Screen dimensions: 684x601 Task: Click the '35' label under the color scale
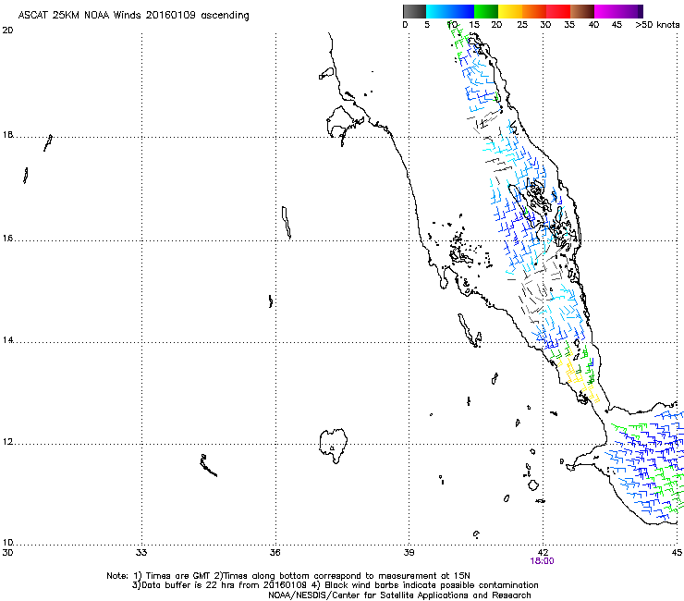[569, 25]
